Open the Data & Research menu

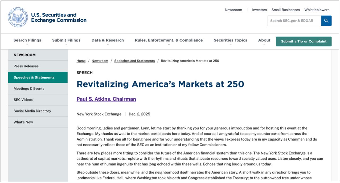(x=108, y=40)
